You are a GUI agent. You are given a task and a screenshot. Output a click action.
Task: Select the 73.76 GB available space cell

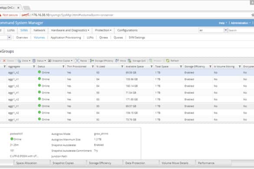[x=131, y=120]
